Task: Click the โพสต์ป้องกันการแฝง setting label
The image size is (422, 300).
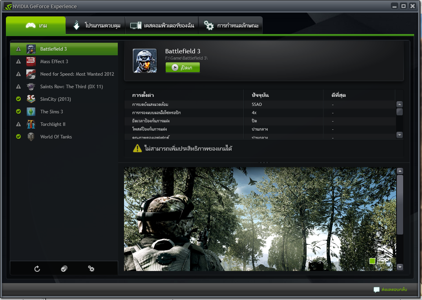Action: click(150, 129)
